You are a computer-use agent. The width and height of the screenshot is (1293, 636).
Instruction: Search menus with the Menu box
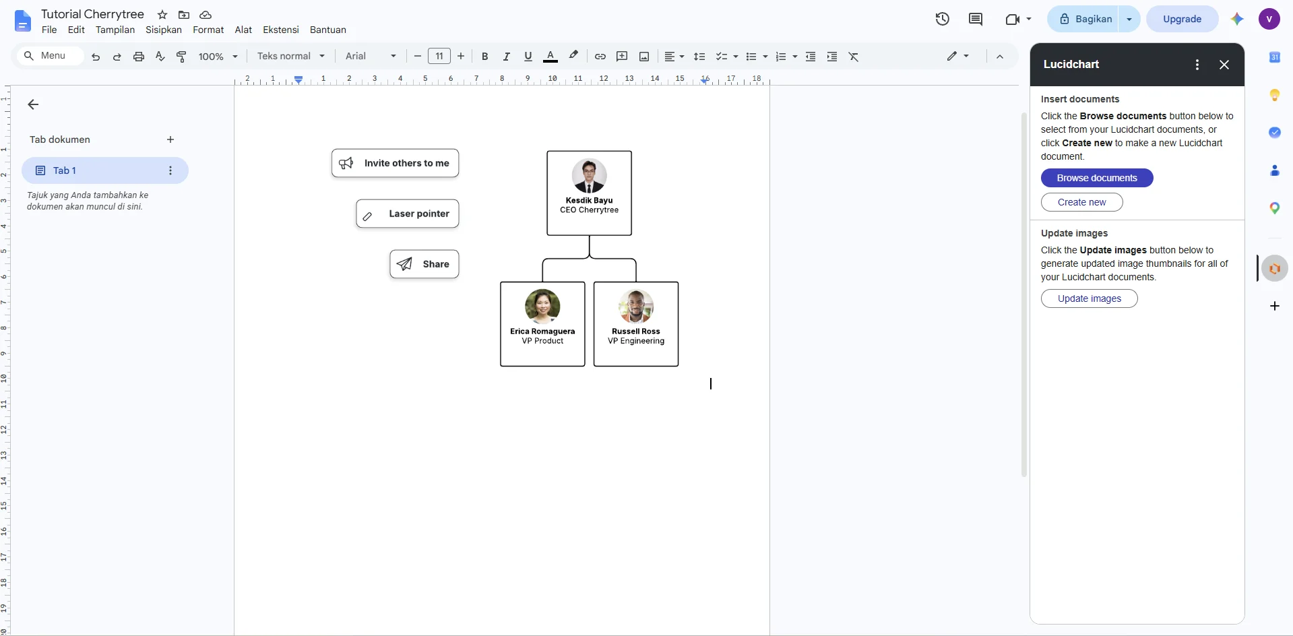coord(51,56)
